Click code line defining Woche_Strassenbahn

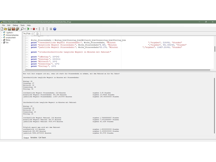pyautogui.click(x=78, y=40)
